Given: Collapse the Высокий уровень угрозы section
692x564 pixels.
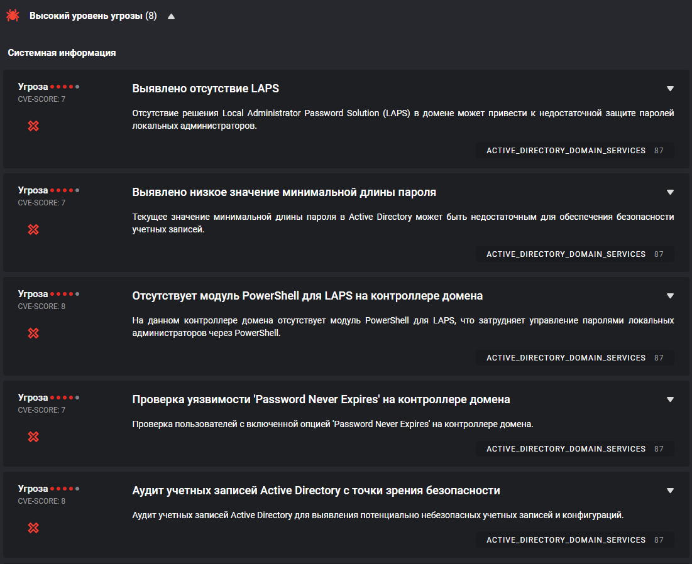Looking at the screenshot, I should tap(171, 16).
